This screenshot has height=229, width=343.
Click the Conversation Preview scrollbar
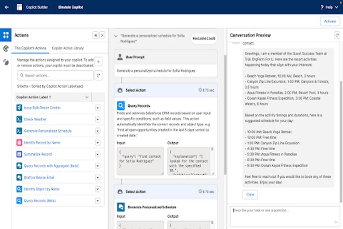point(341,141)
